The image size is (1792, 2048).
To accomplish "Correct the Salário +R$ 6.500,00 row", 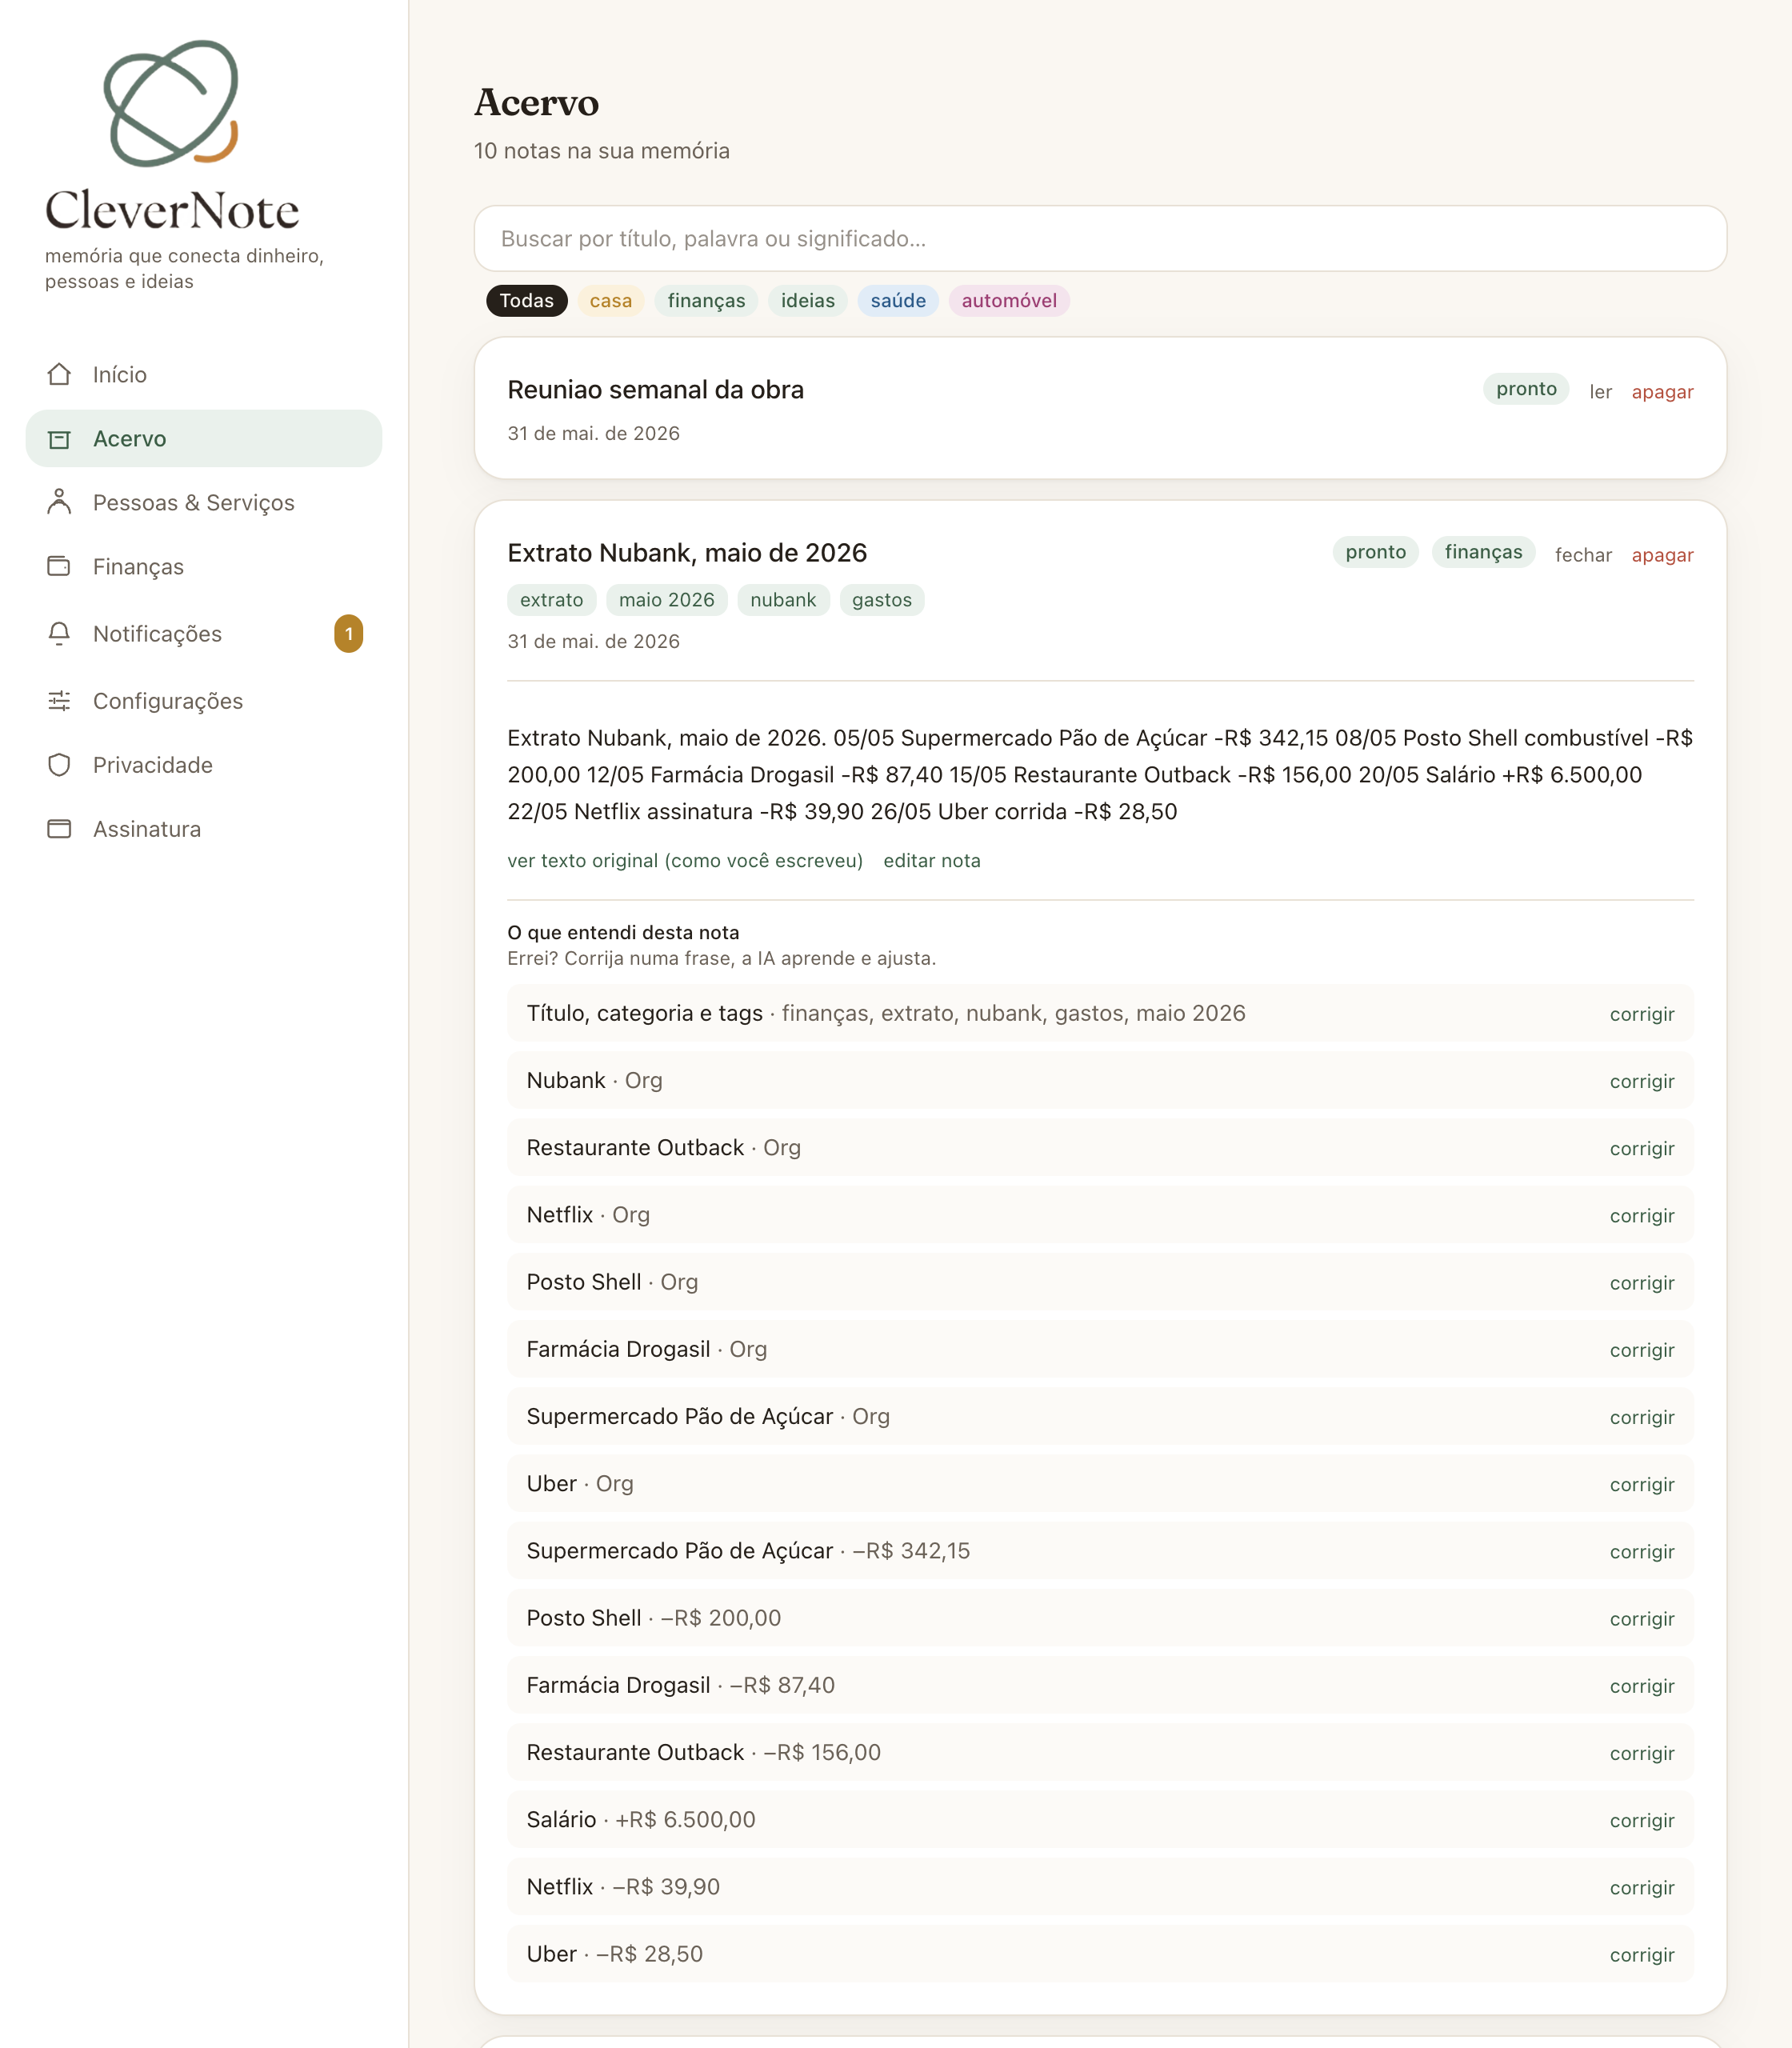I will (x=1642, y=1819).
